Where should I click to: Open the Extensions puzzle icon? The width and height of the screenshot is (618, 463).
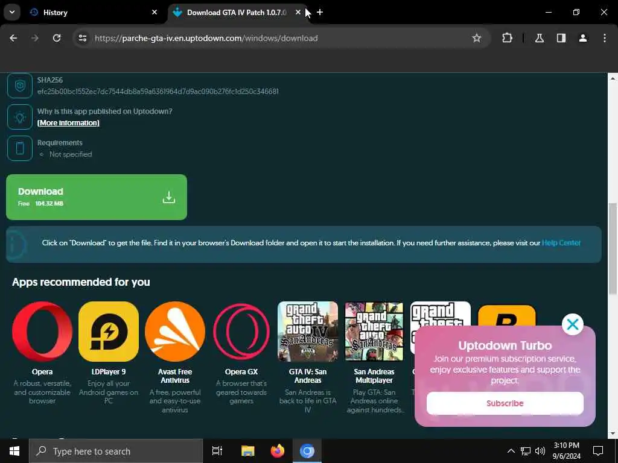click(507, 38)
